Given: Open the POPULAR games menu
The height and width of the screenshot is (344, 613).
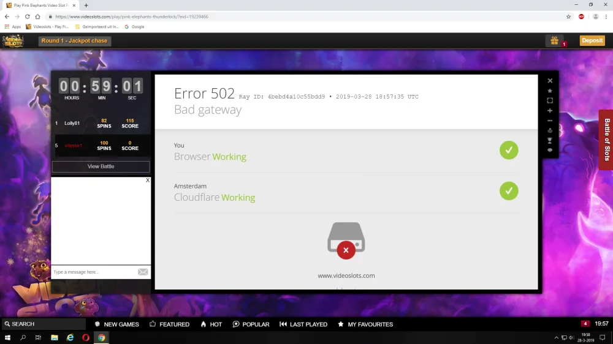Looking at the screenshot, I should pos(251,324).
